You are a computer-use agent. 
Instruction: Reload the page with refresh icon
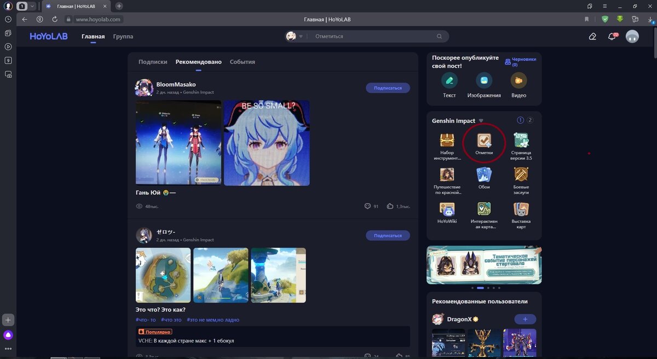pyautogui.click(x=55, y=19)
